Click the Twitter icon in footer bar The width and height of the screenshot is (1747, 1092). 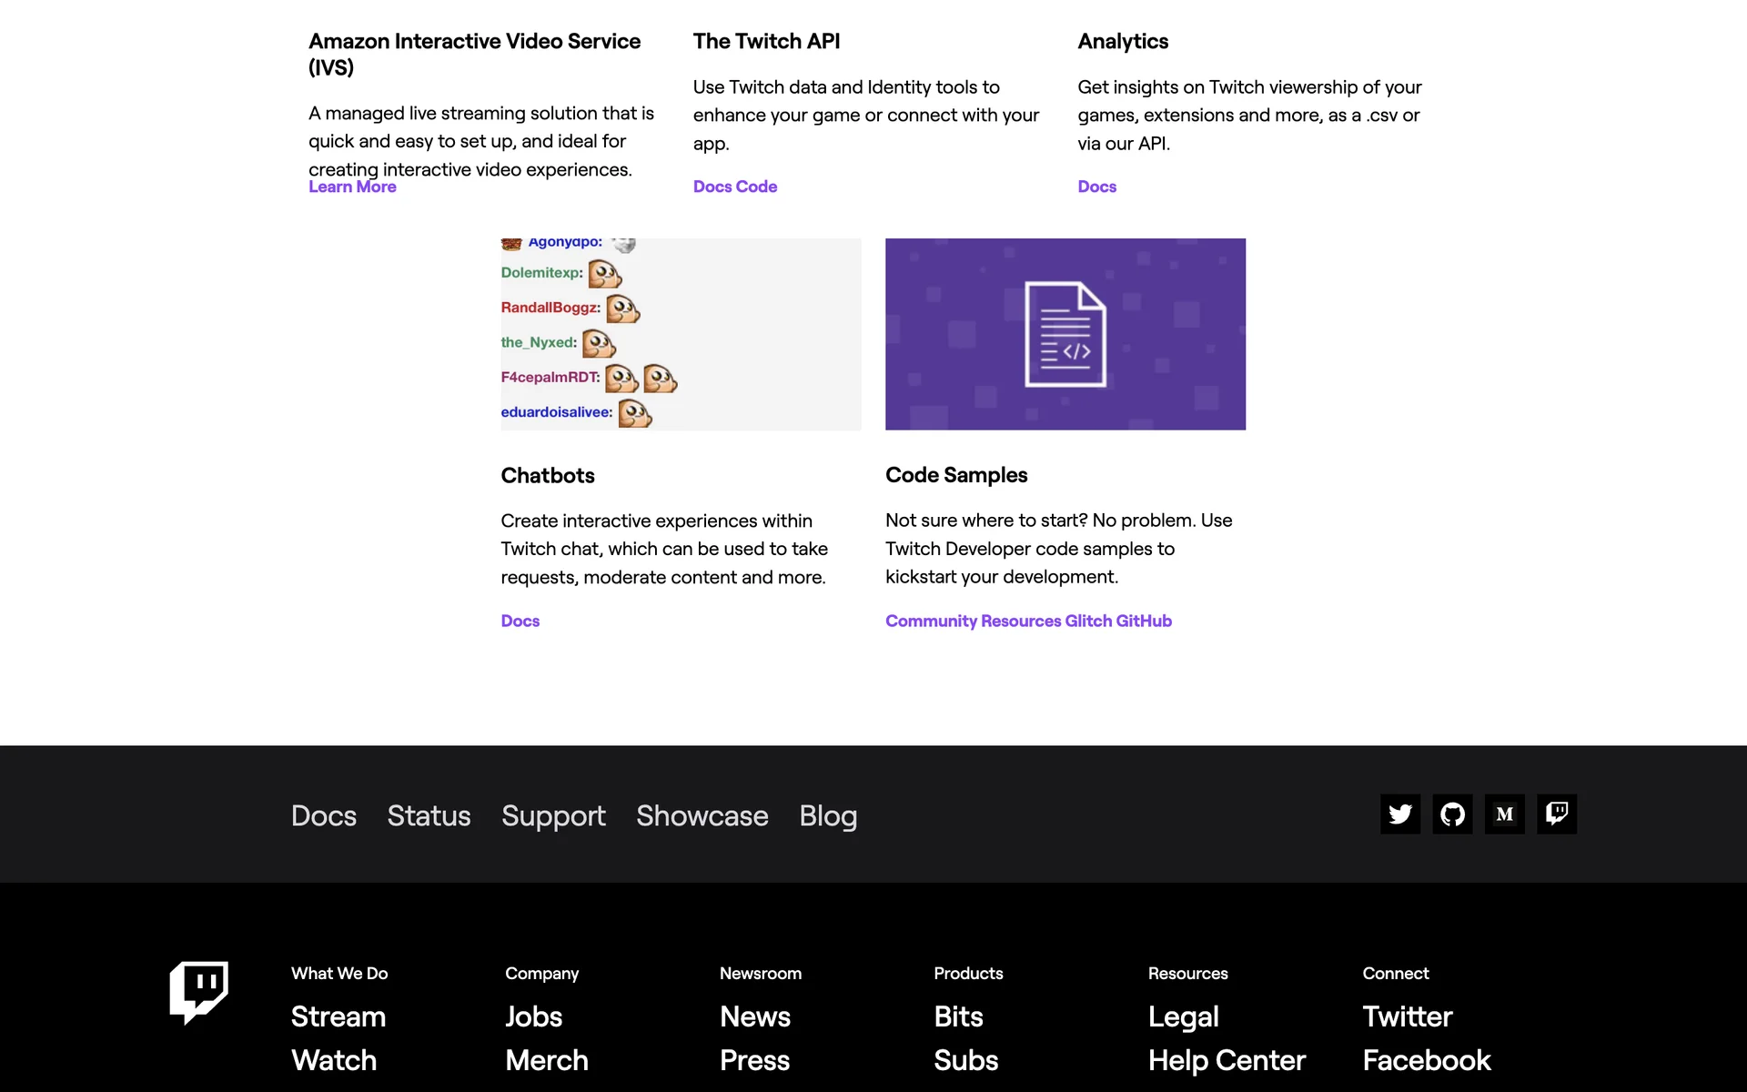pyautogui.click(x=1399, y=814)
